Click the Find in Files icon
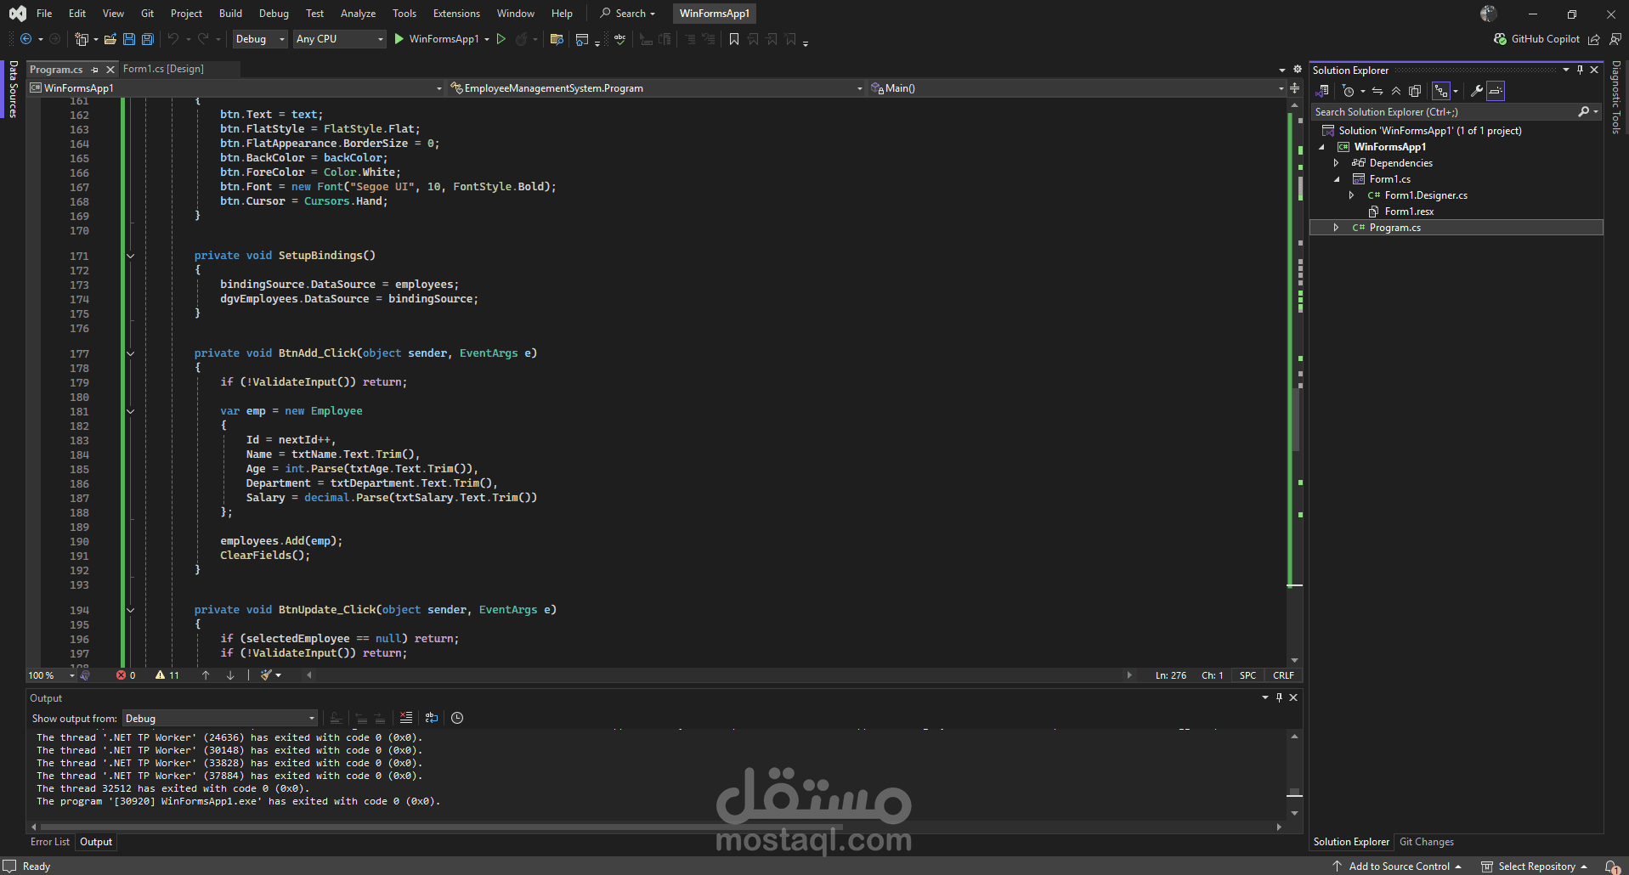The width and height of the screenshot is (1629, 875). click(x=557, y=39)
